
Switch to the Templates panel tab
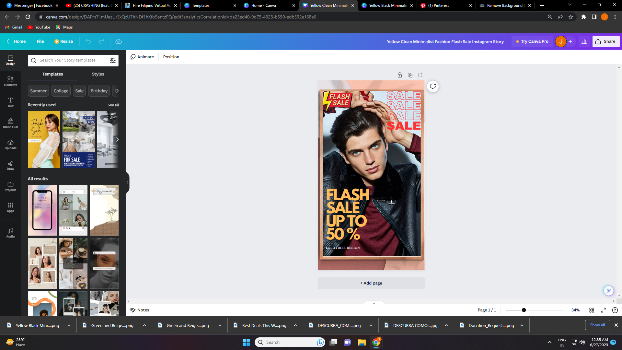(x=52, y=74)
